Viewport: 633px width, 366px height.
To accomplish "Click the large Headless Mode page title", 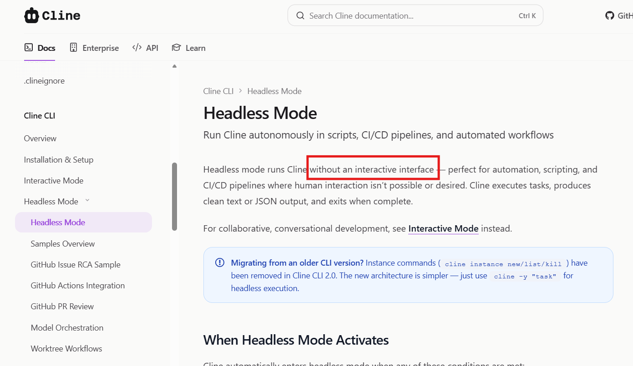I will (x=260, y=113).
